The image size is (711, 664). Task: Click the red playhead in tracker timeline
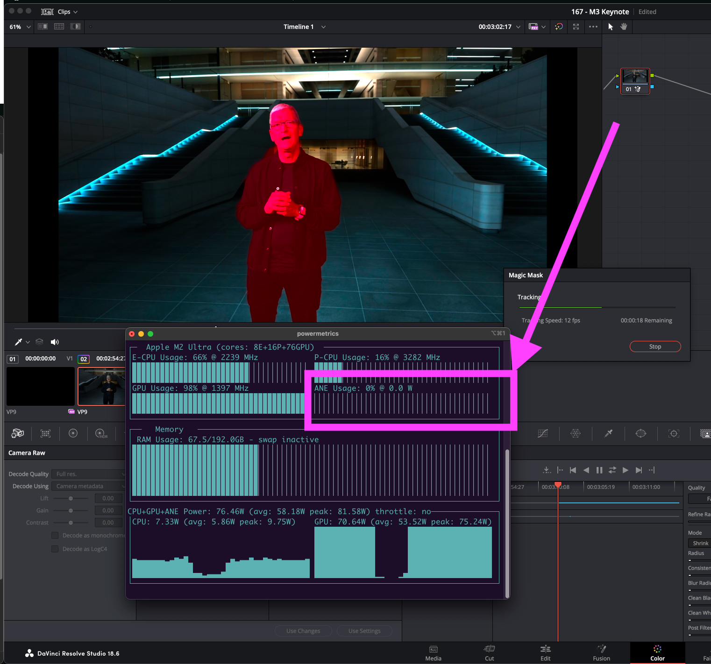[558, 485]
